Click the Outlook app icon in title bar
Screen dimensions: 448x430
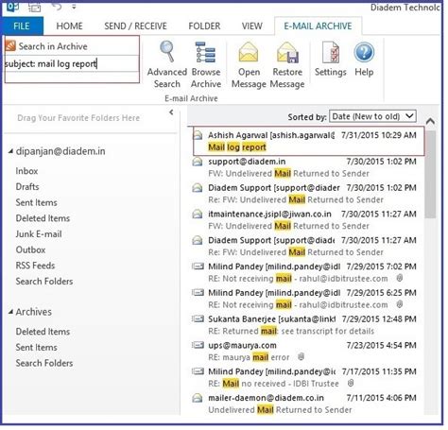pos(12,7)
